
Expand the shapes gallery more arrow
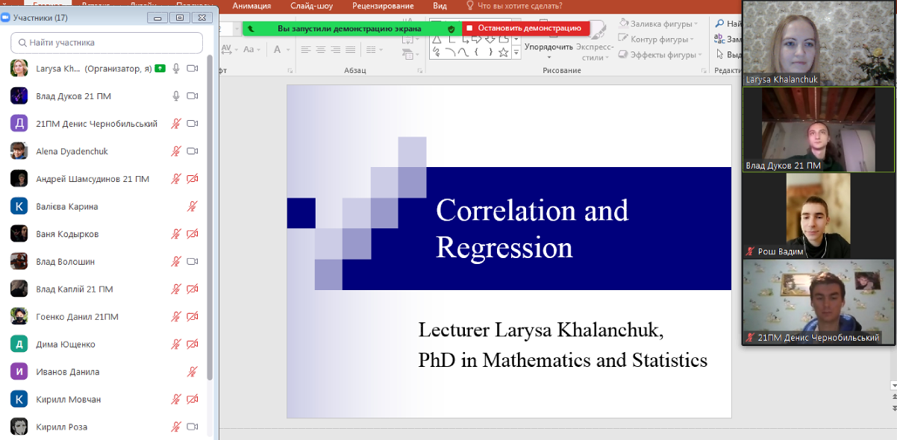click(x=516, y=54)
